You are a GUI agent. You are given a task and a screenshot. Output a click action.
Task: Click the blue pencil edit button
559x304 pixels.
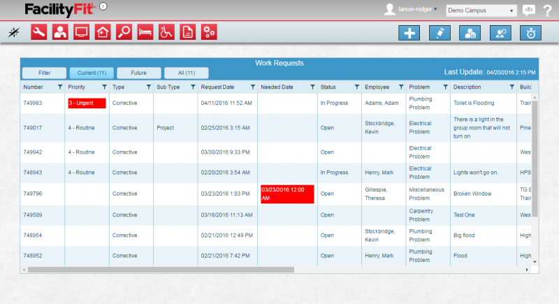pyautogui.click(x=440, y=33)
